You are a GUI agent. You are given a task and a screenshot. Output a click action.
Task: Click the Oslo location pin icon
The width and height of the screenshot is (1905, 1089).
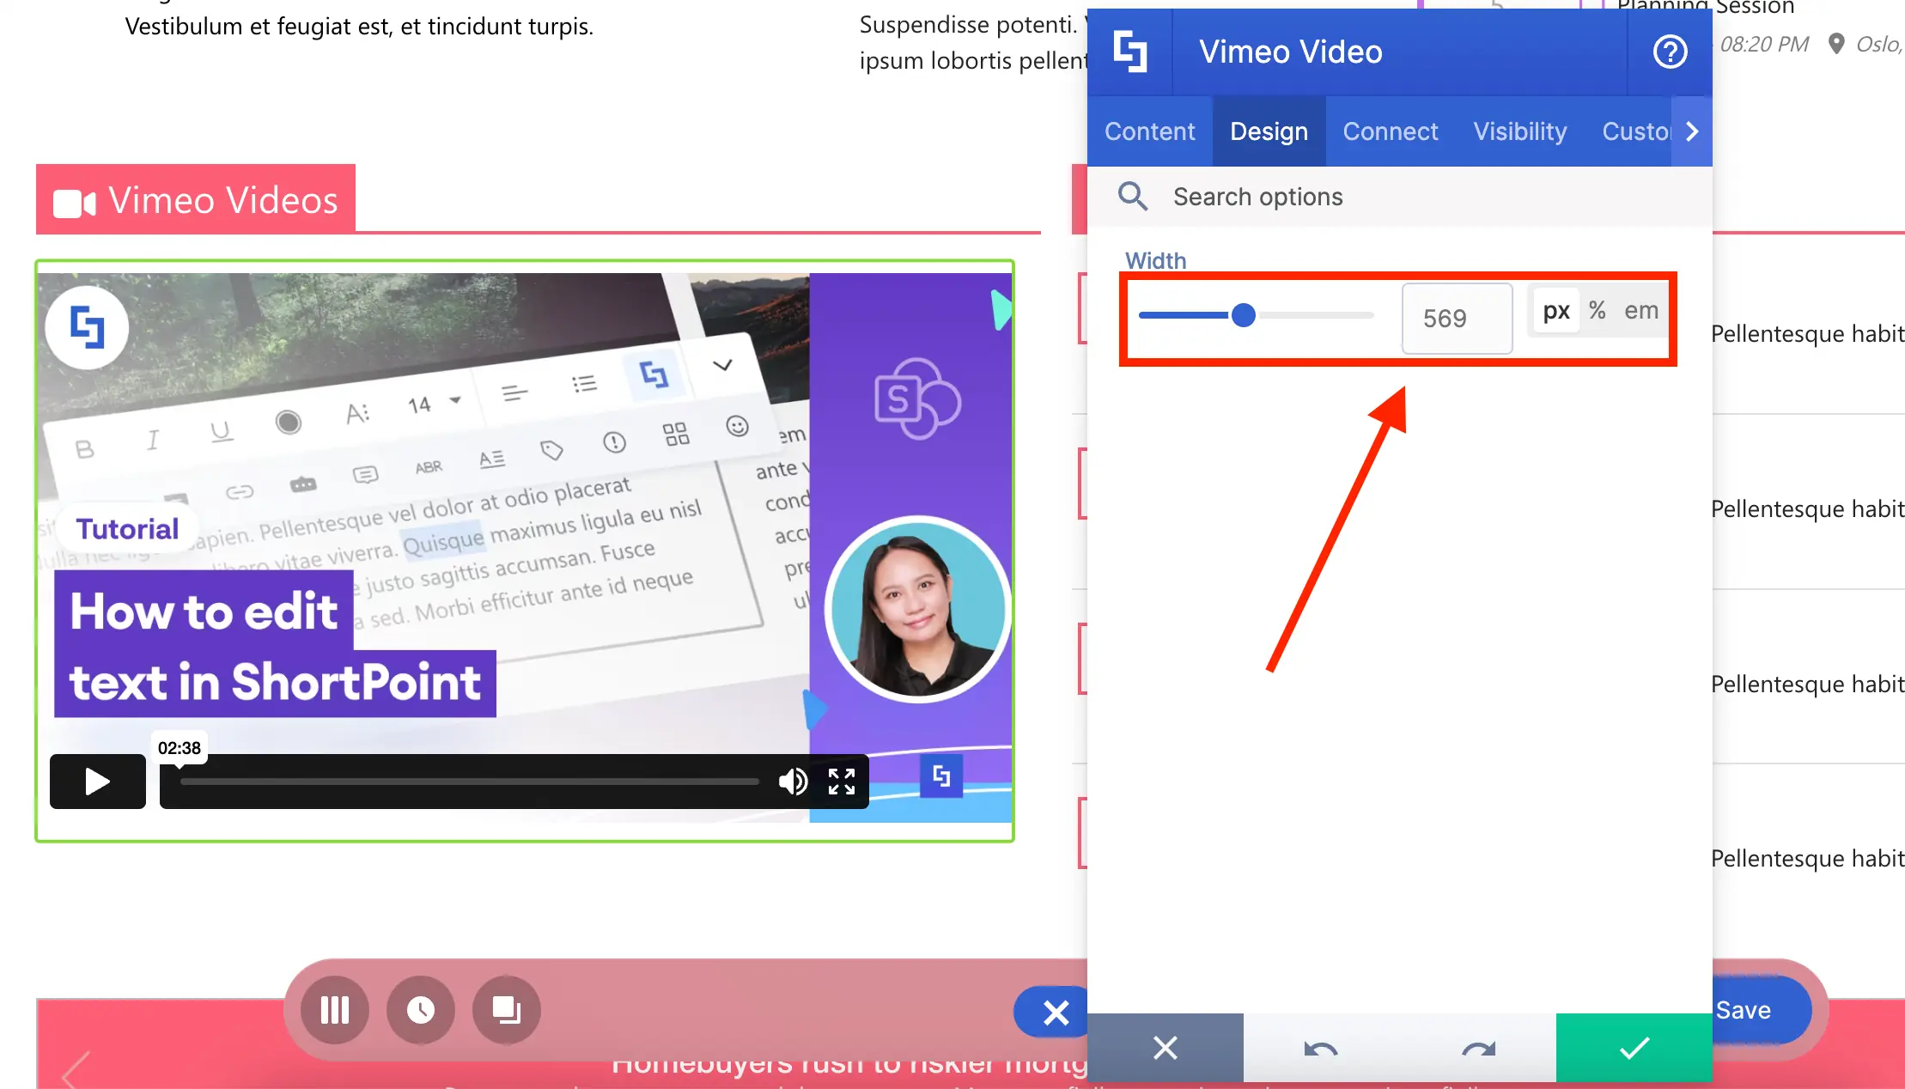(1836, 44)
